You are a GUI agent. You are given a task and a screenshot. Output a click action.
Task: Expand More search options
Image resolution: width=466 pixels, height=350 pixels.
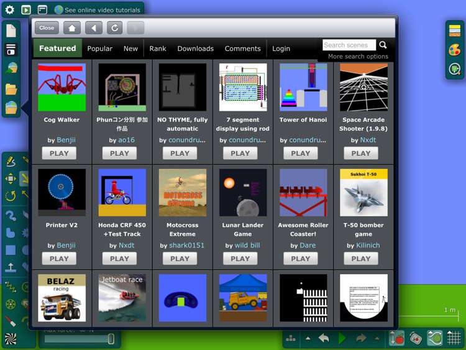(358, 56)
